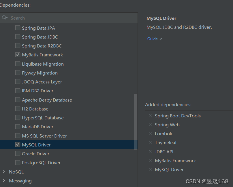Tick the Liquibase Migration checkbox
This screenshot has height=187, width=233.
18,64
